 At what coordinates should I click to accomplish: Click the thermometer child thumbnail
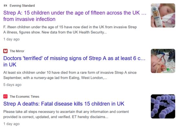pyautogui.click(x=163, y=15)
